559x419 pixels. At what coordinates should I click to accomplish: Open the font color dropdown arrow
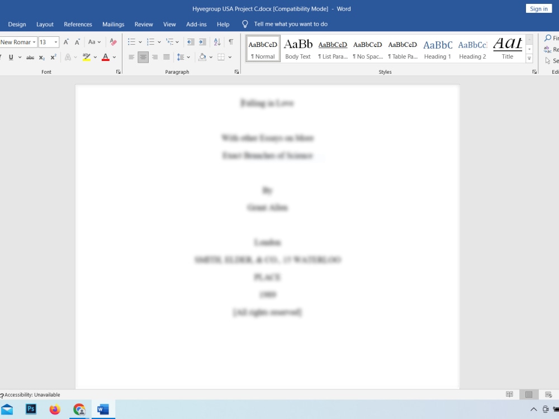(115, 57)
